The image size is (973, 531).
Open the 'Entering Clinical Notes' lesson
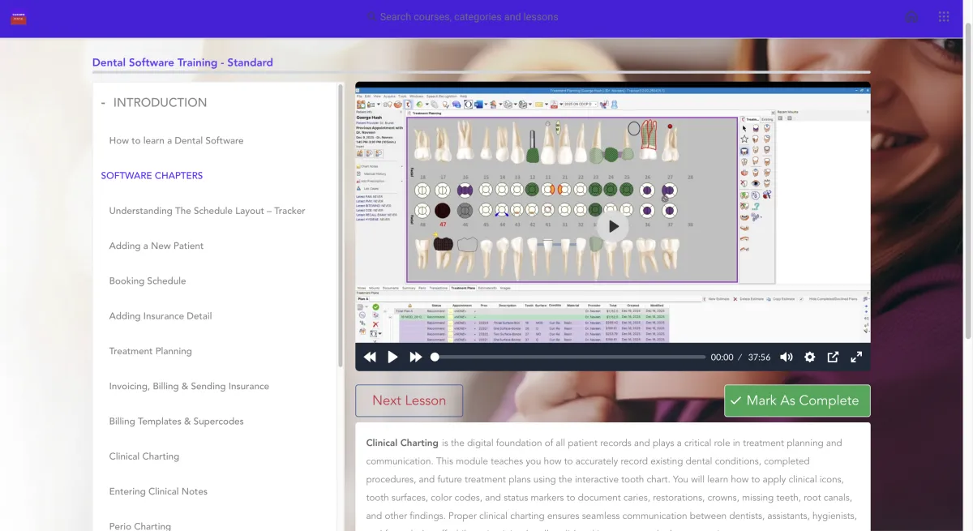click(158, 491)
